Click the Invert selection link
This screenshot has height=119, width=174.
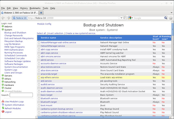tap(56, 33)
